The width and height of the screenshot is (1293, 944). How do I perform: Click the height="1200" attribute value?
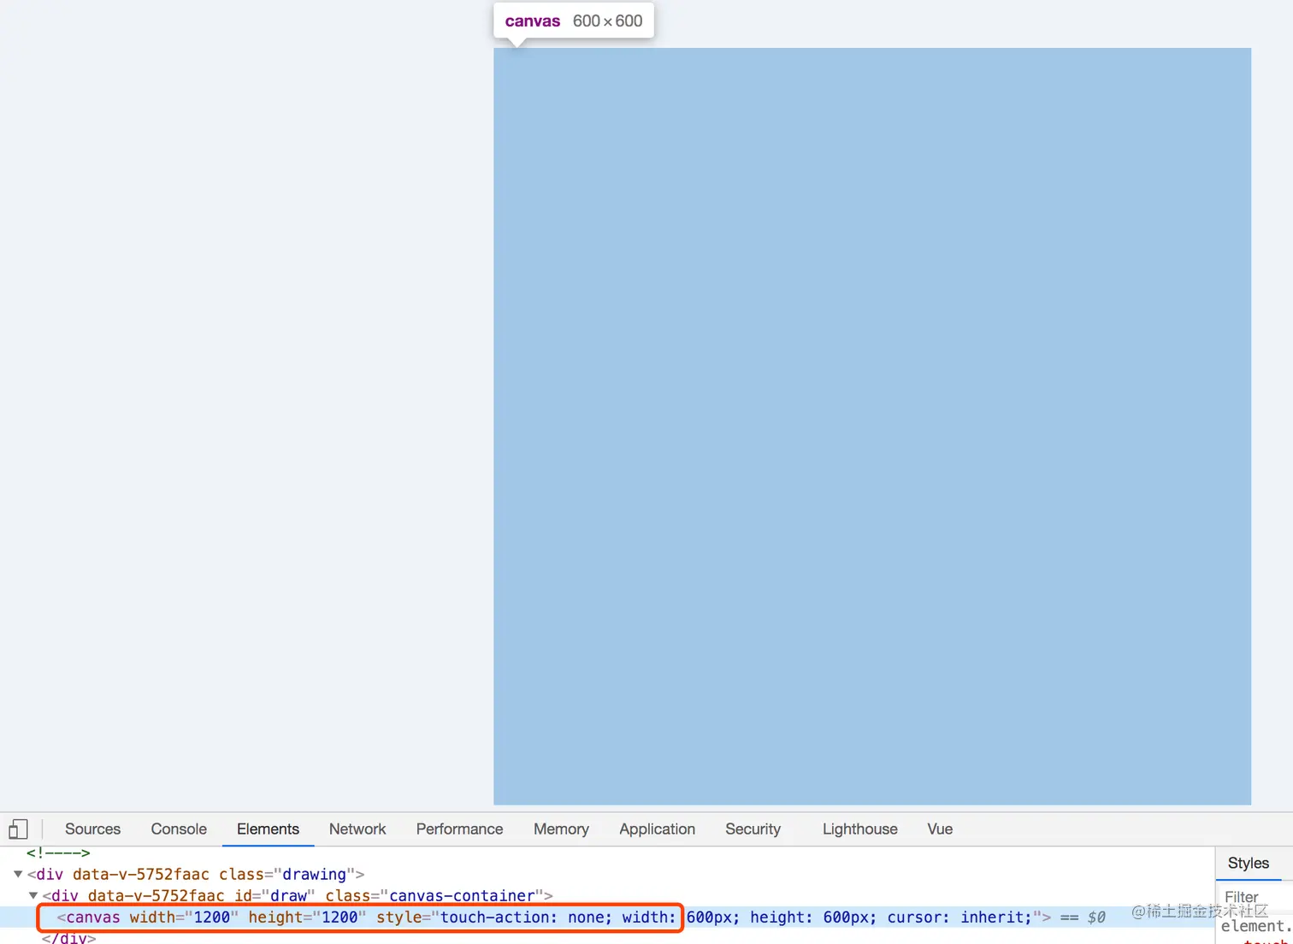pos(339,917)
